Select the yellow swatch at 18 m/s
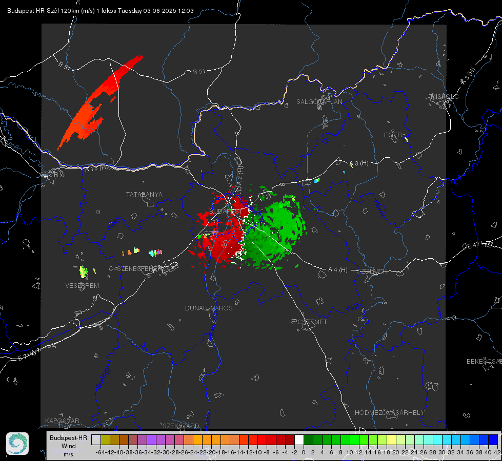Screen dimensions: 502x461 click(391, 440)
